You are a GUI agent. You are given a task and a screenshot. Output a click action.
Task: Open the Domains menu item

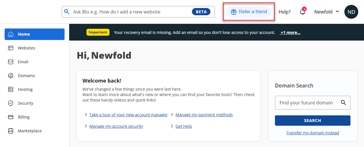tap(26, 76)
